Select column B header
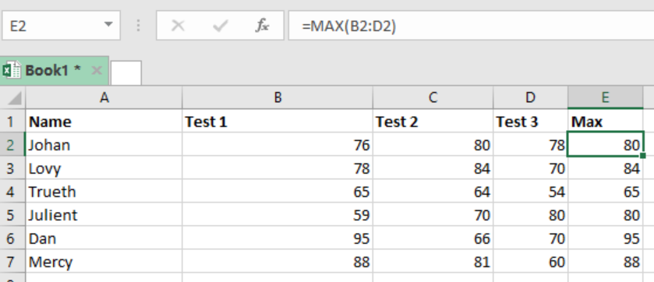654x282 pixels. click(278, 97)
